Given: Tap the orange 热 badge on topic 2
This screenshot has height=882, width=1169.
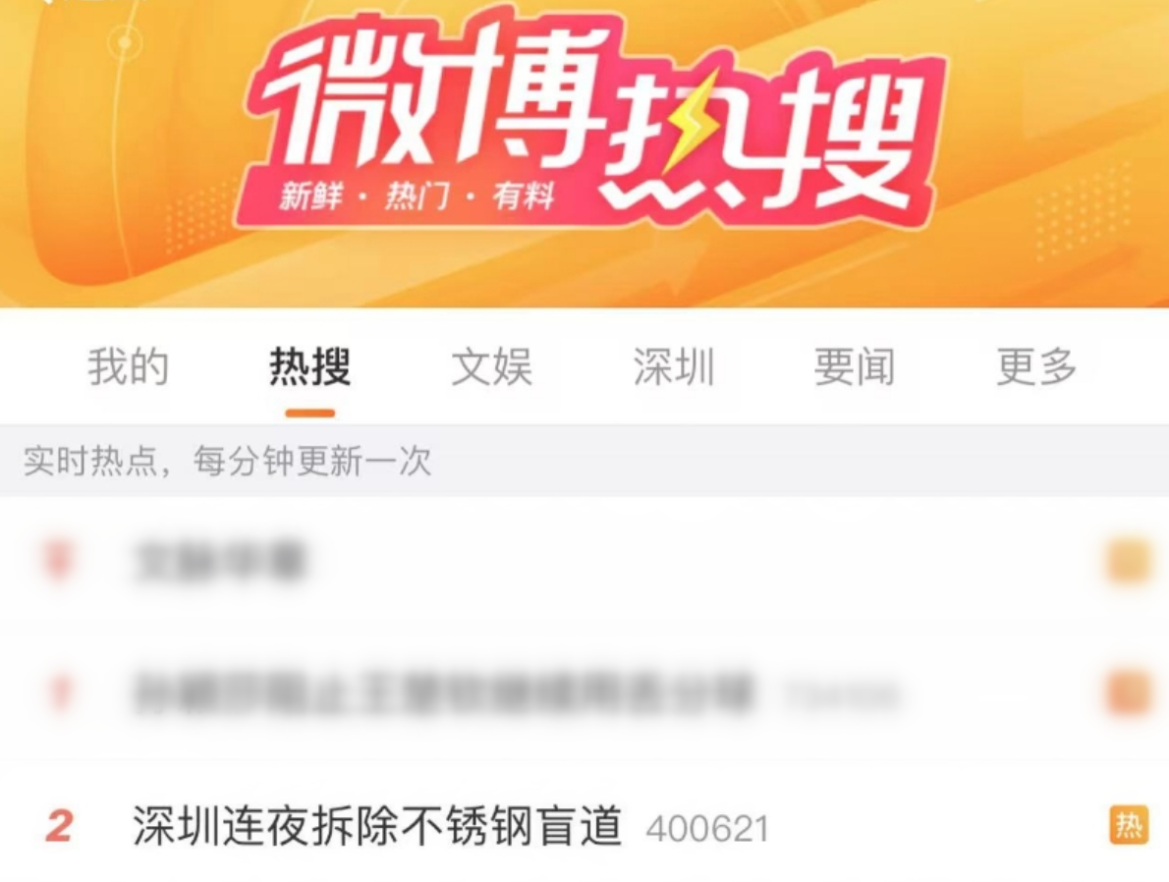Looking at the screenshot, I should [1129, 825].
